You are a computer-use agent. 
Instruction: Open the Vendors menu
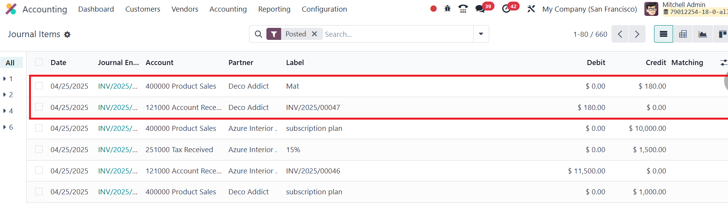click(185, 9)
